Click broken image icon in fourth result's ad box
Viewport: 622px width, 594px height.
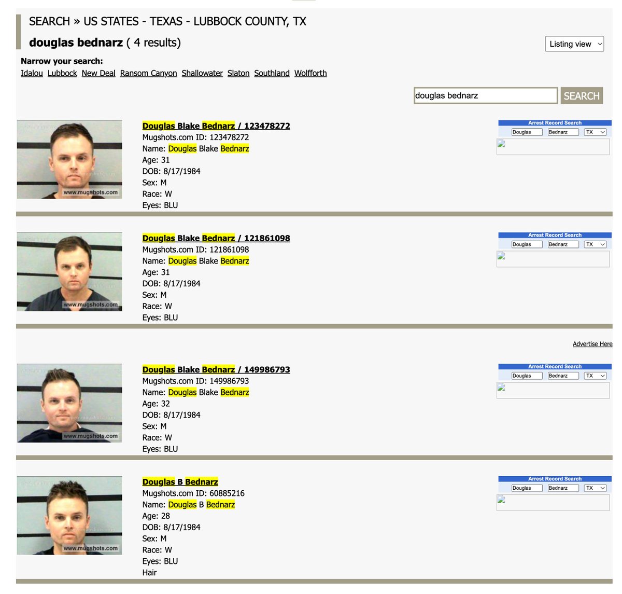(501, 500)
